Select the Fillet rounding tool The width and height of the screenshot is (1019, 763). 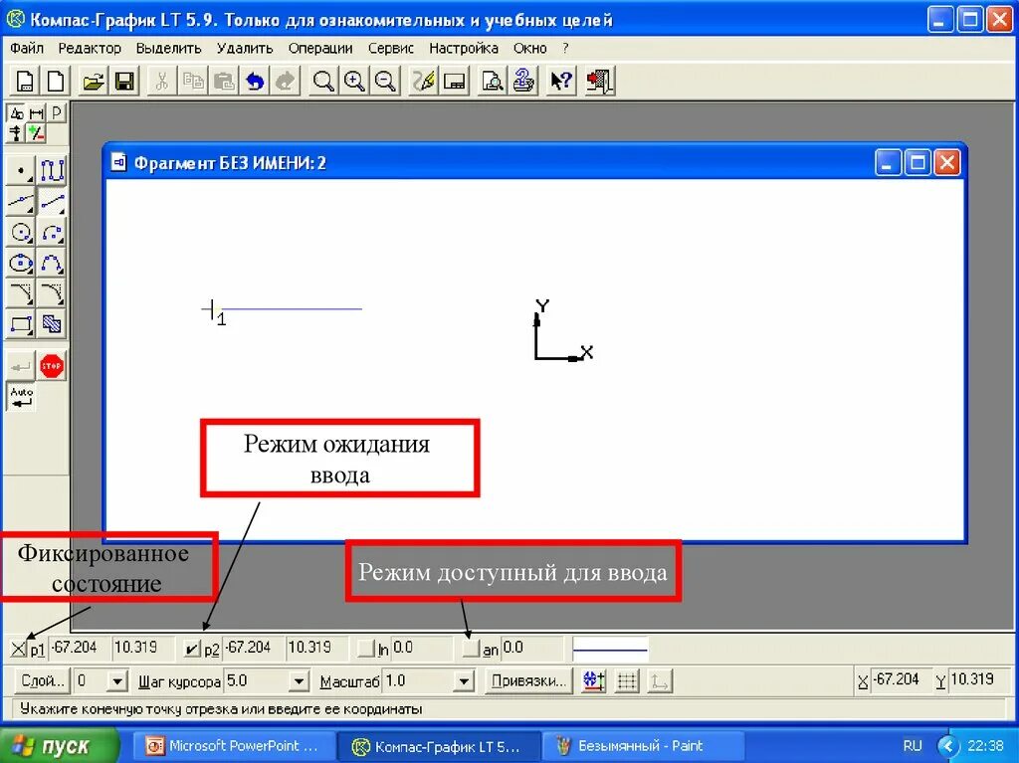[52, 293]
